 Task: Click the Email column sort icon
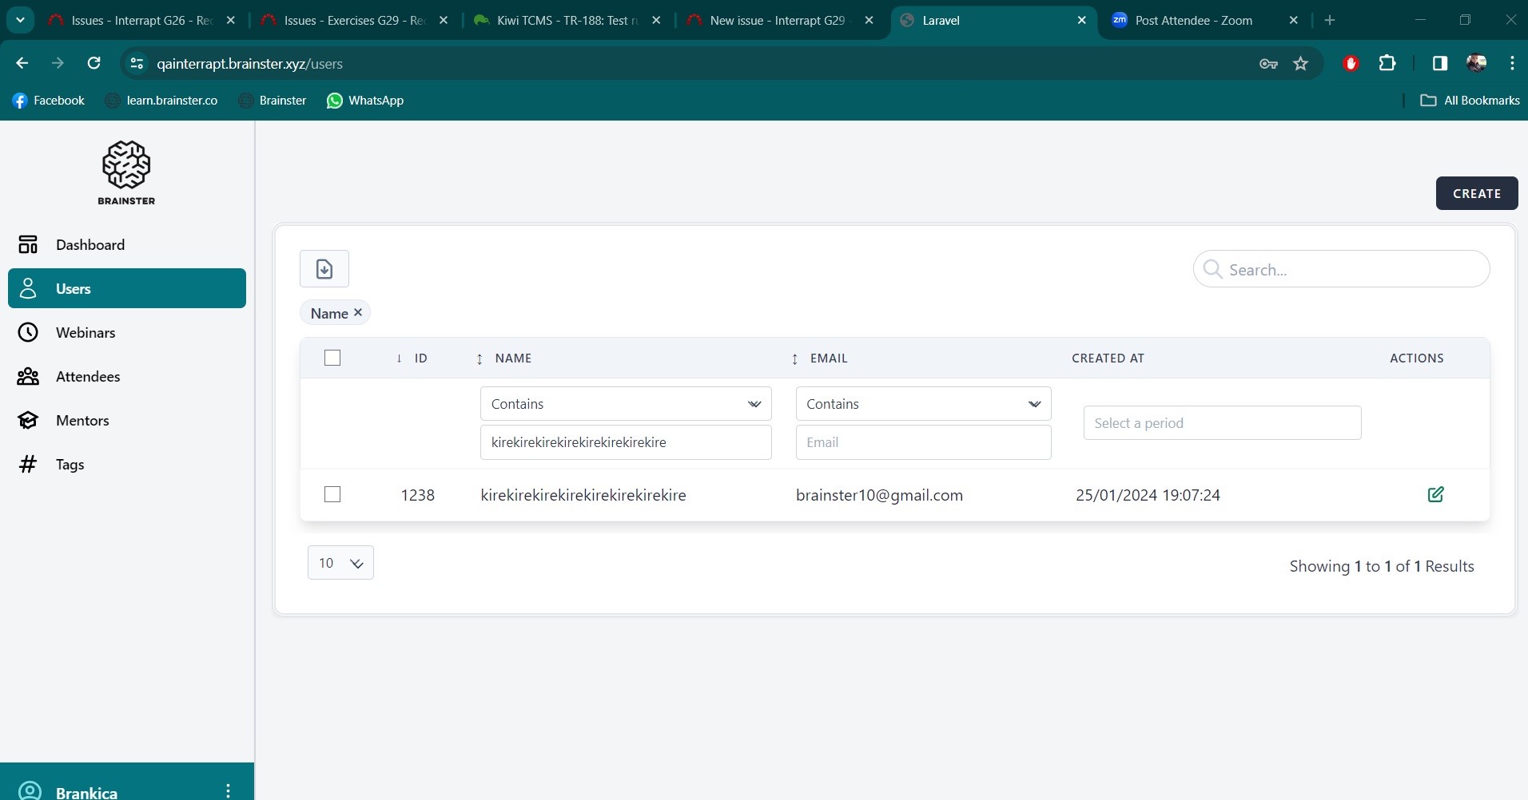point(794,358)
